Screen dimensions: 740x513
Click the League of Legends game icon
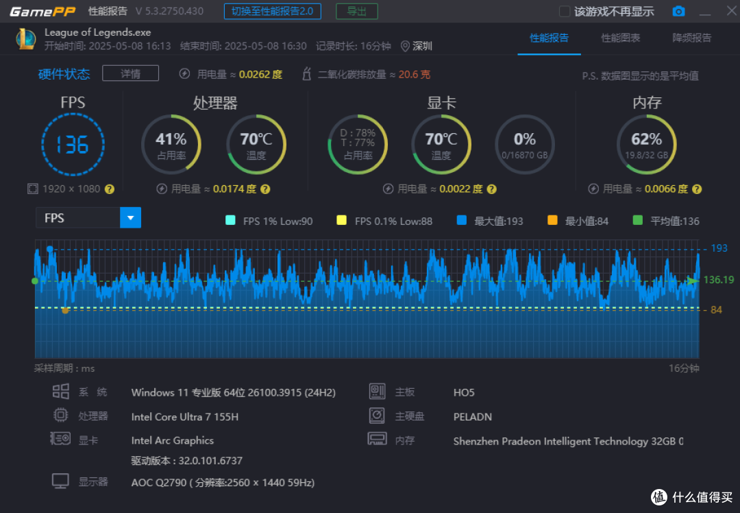point(26,38)
